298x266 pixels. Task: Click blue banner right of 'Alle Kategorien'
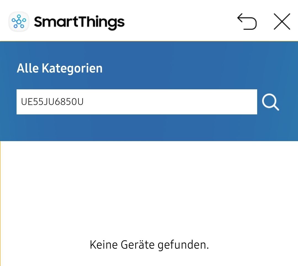pyautogui.click(x=193, y=68)
